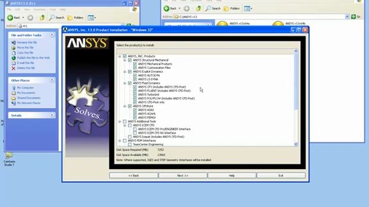Open address bar dropdown in C:\ANSYS v13 window
The width and height of the screenshot is (369, 207).
(x=347, y=17)
